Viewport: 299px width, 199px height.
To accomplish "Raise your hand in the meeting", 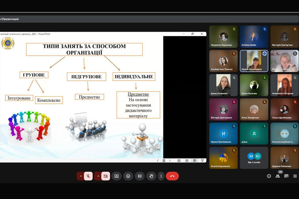I will tap(151, 176).
